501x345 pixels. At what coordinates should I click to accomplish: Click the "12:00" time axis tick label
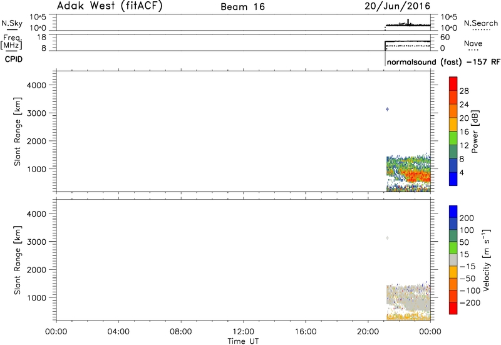(x=244, y=331)
